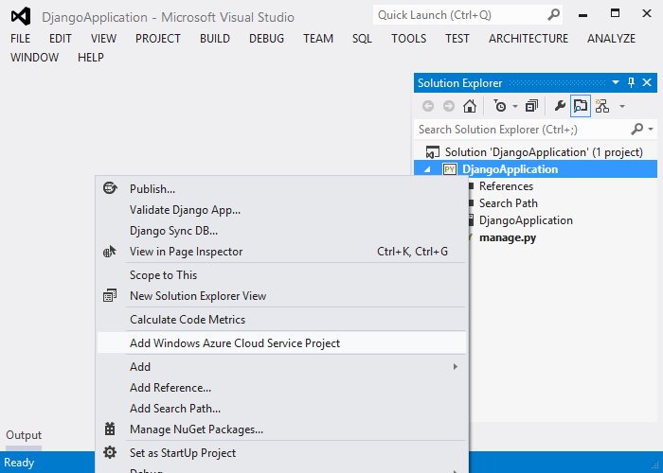
Task: Choose View in Page Inspector
Action: pyautogui.click(x=281, y=252)
